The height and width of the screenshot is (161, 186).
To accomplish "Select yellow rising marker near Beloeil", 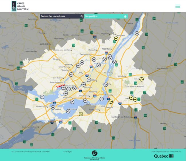I will pos(142,79).
